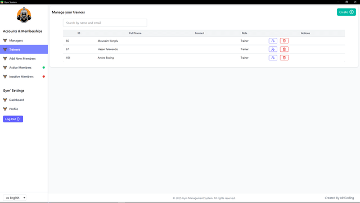Click the Manage your trainers heading
This screenshot has width=360, height=203.
pyautogui.click(x=68, y=12)
